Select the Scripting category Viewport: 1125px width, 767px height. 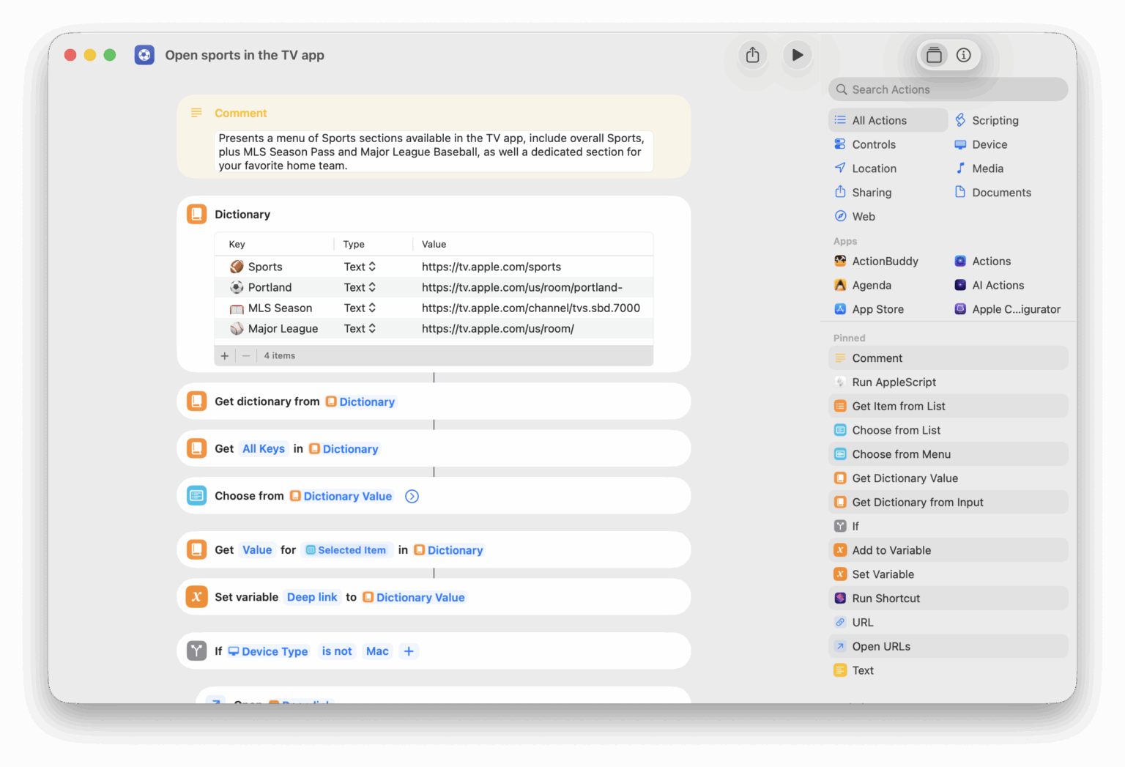coord(994,120)
